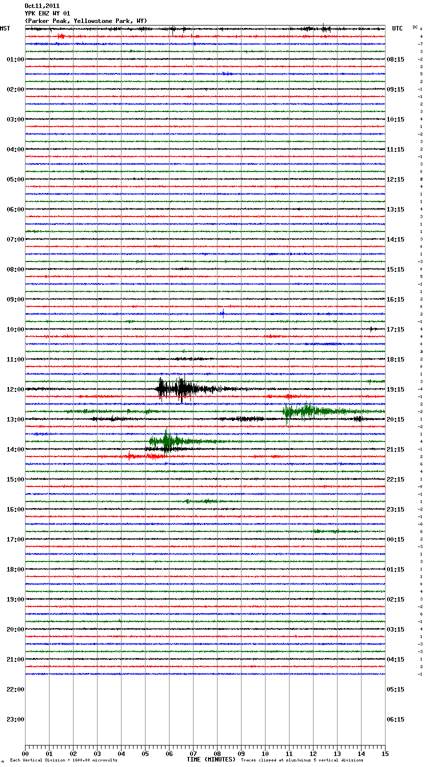Select the "03:00" MST hour label
The image size is (425, 767).
15,119
